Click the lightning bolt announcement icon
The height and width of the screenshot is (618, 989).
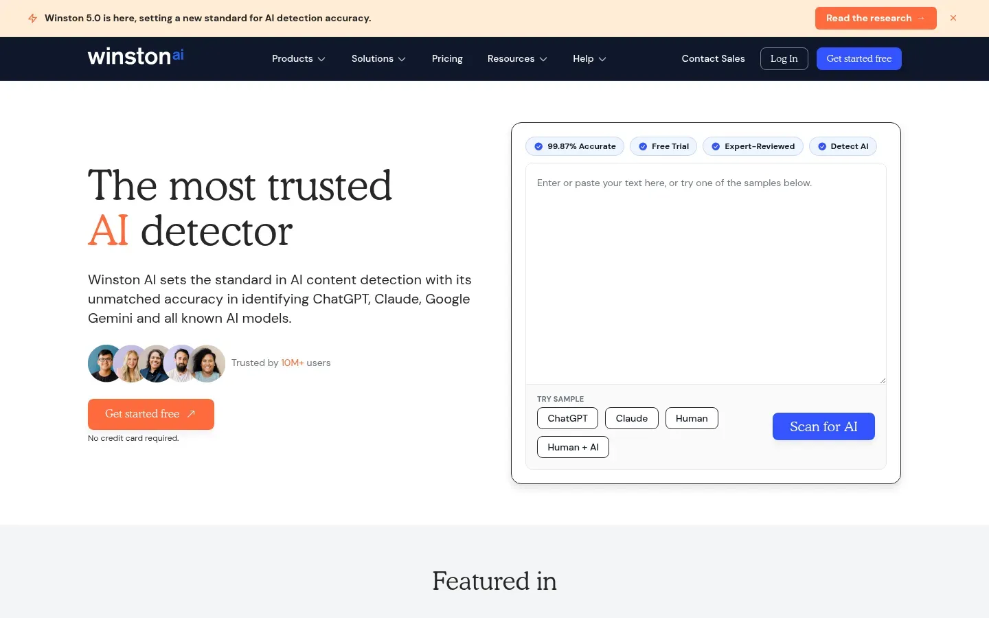coord(32,18)
